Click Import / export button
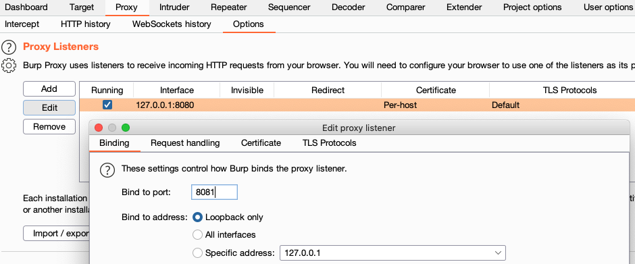Screen dimensions: 635x264 (x=56, y=234)
